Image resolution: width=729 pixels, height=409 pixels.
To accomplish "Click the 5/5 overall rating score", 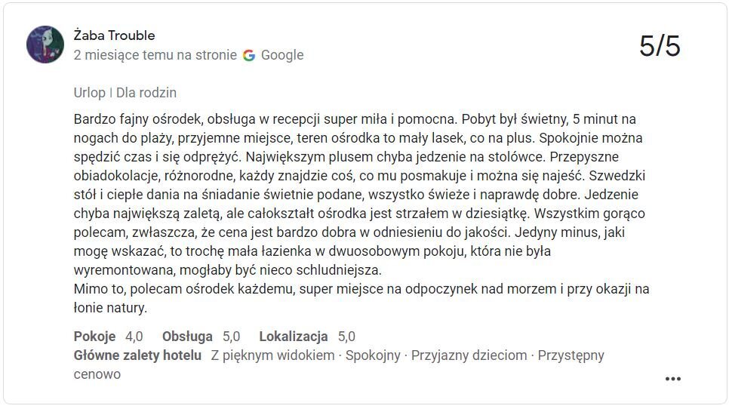I will pyautogui.click(x=660, y=47).
